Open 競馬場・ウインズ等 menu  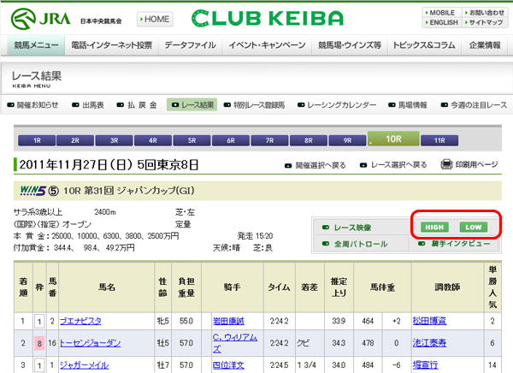coord(350,45)
